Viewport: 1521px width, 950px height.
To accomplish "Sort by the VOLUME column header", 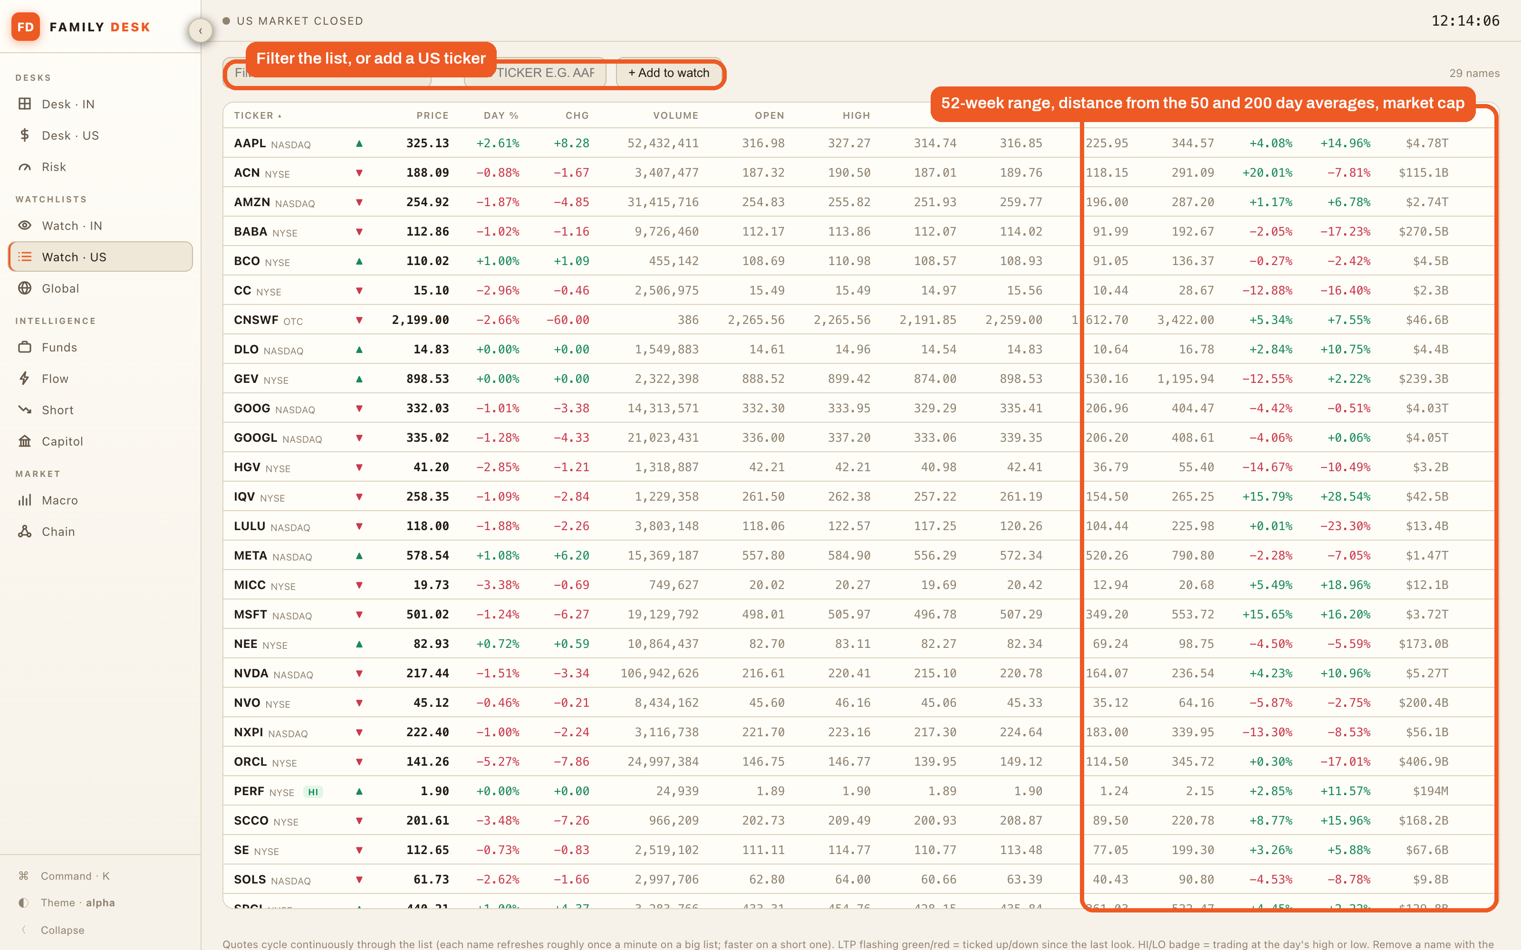I will (x=675, y=115).
